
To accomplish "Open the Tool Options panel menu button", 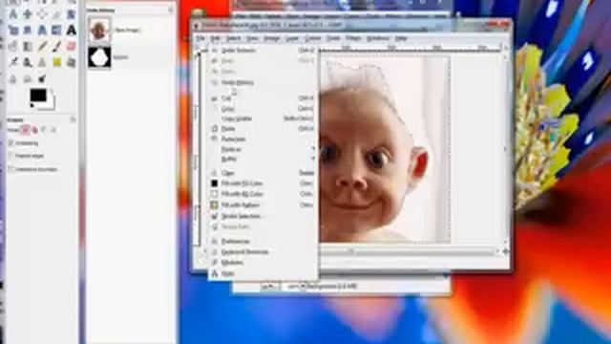I will (73, 119).
